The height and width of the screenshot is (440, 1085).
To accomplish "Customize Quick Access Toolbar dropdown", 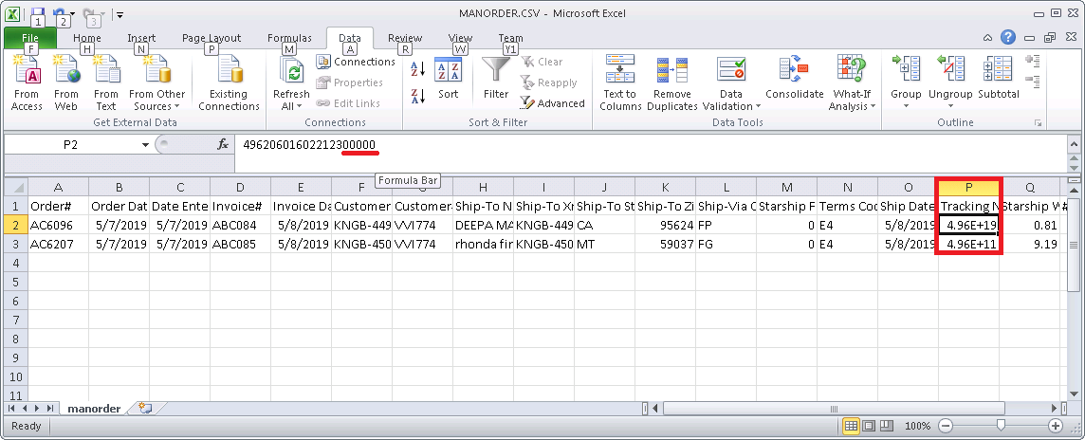I will (x=120, y=13).
